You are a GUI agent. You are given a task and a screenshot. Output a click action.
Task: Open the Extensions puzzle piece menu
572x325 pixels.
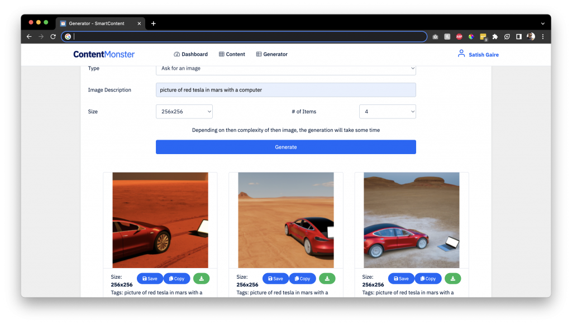(495, 36)
